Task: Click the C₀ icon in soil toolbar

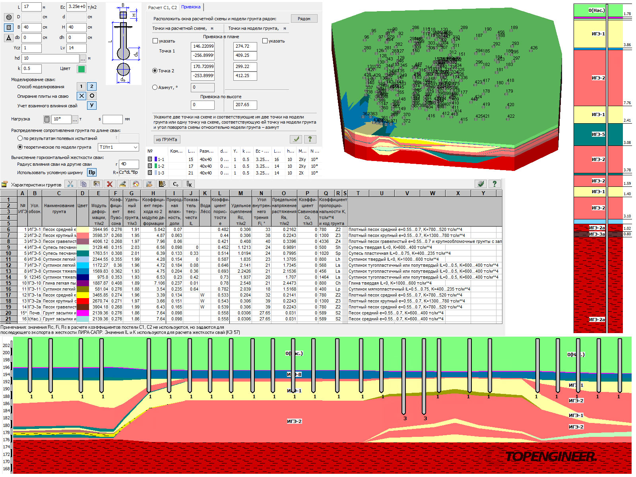Action: click(x=175, y=184)
